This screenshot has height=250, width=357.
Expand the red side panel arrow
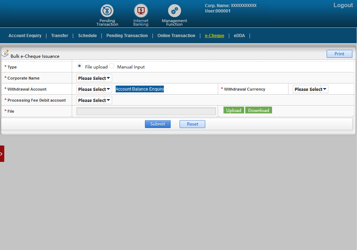pyautogui.click(x=2, y=154)
